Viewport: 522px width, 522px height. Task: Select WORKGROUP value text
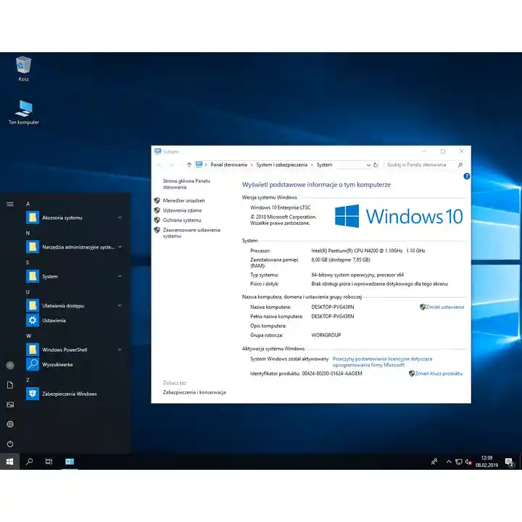click(x=326, y=335)
